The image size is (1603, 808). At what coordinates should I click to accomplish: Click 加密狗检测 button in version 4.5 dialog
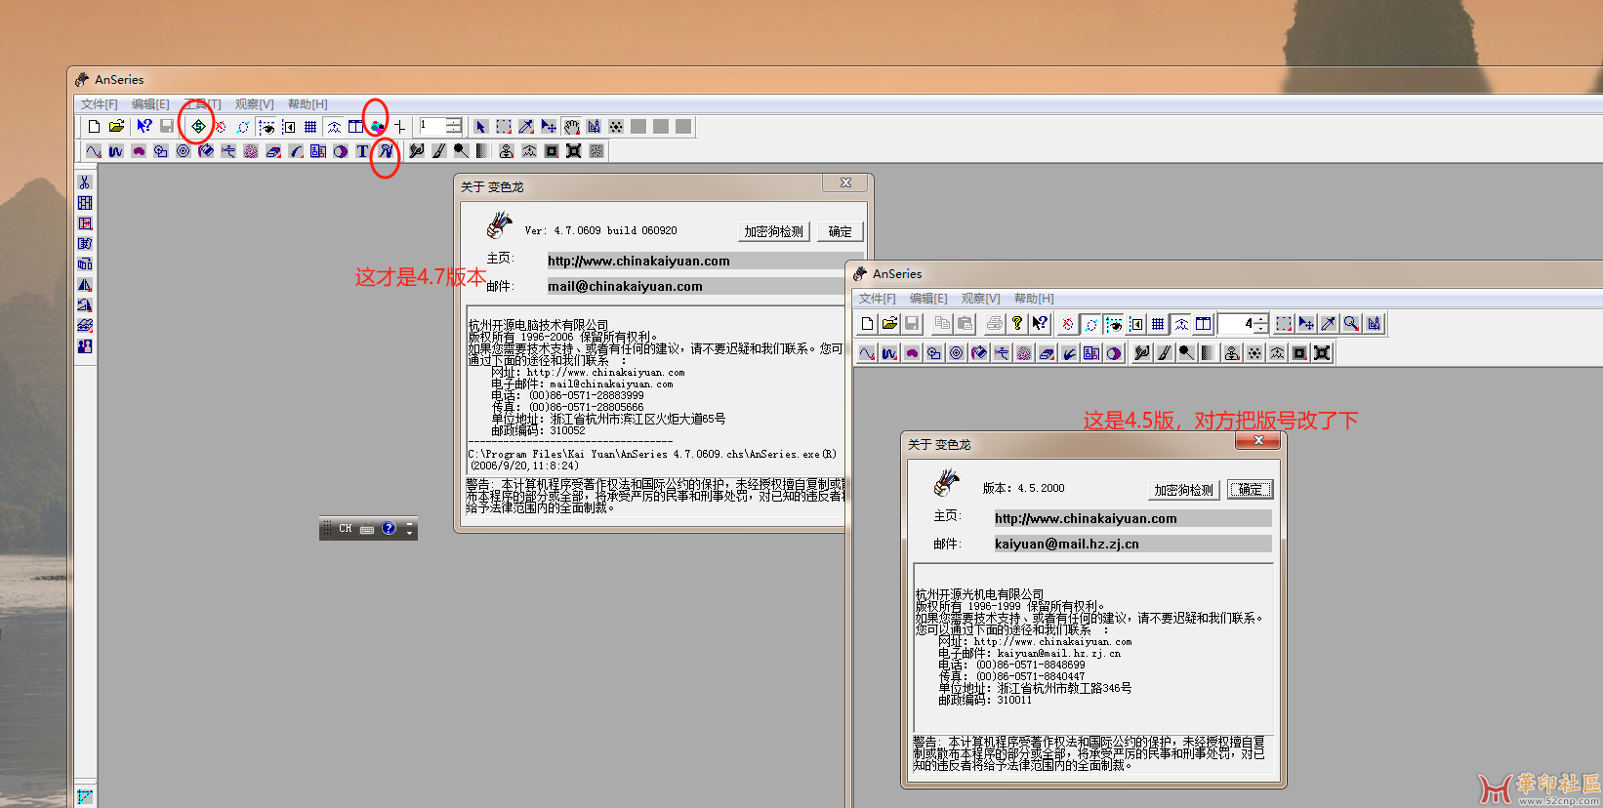tap(1184, 490)
